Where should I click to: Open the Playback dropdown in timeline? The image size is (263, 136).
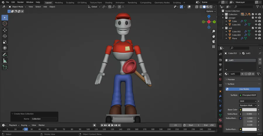14,125
